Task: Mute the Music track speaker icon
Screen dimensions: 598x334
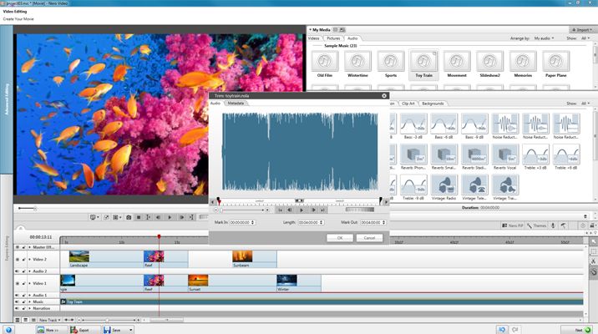Action: point(18,301)
